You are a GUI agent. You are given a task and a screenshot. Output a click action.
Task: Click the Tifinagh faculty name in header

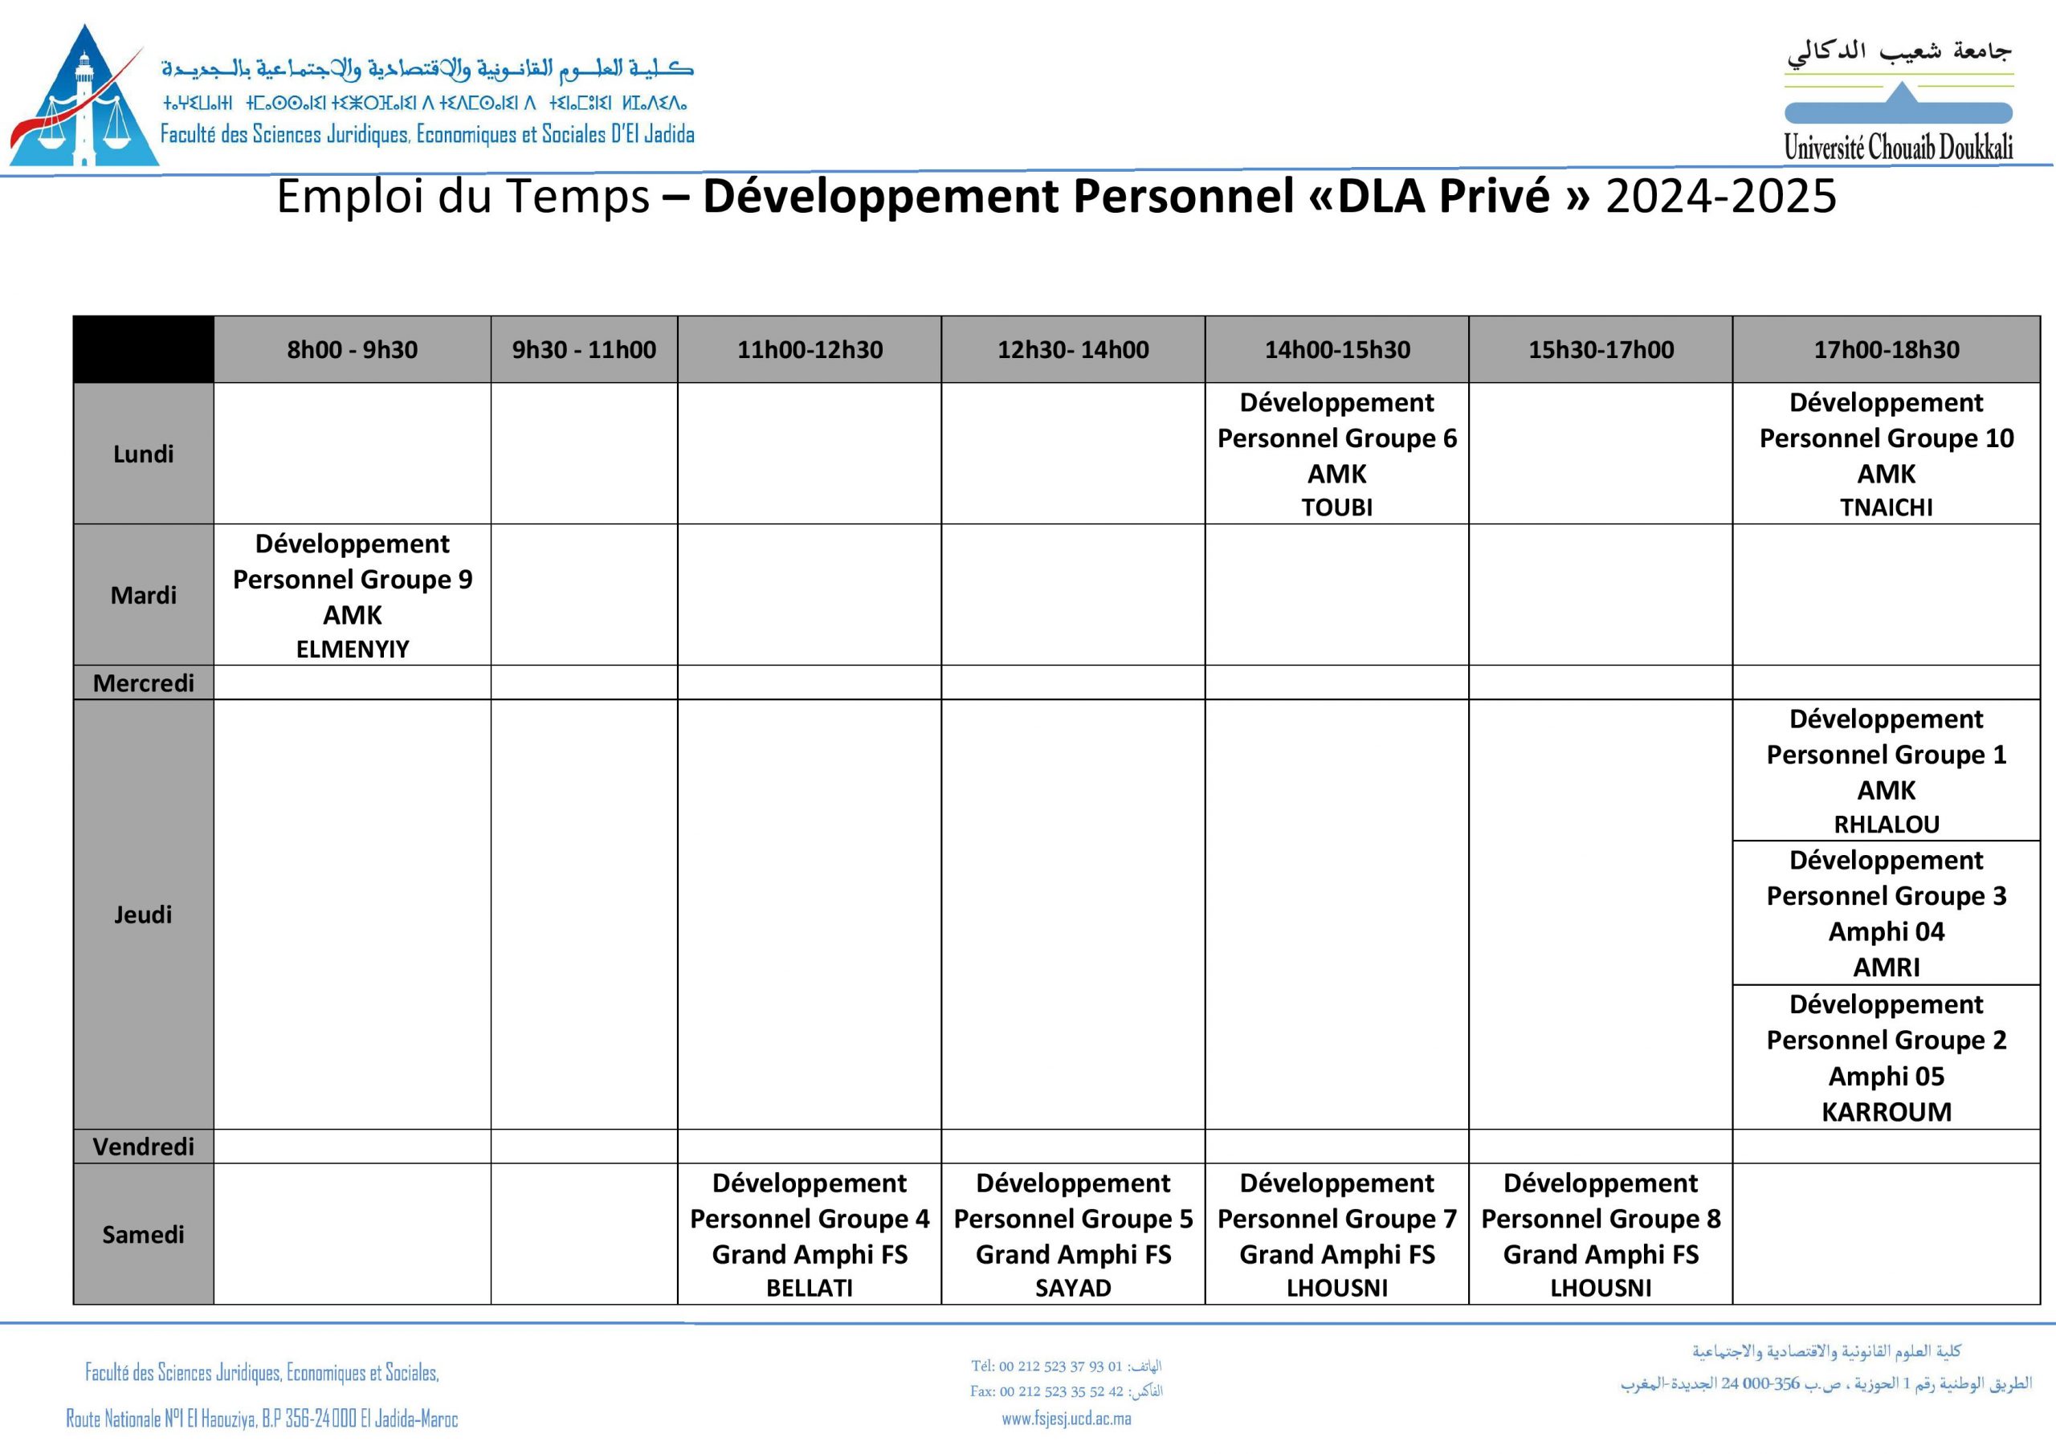[425, 103]
